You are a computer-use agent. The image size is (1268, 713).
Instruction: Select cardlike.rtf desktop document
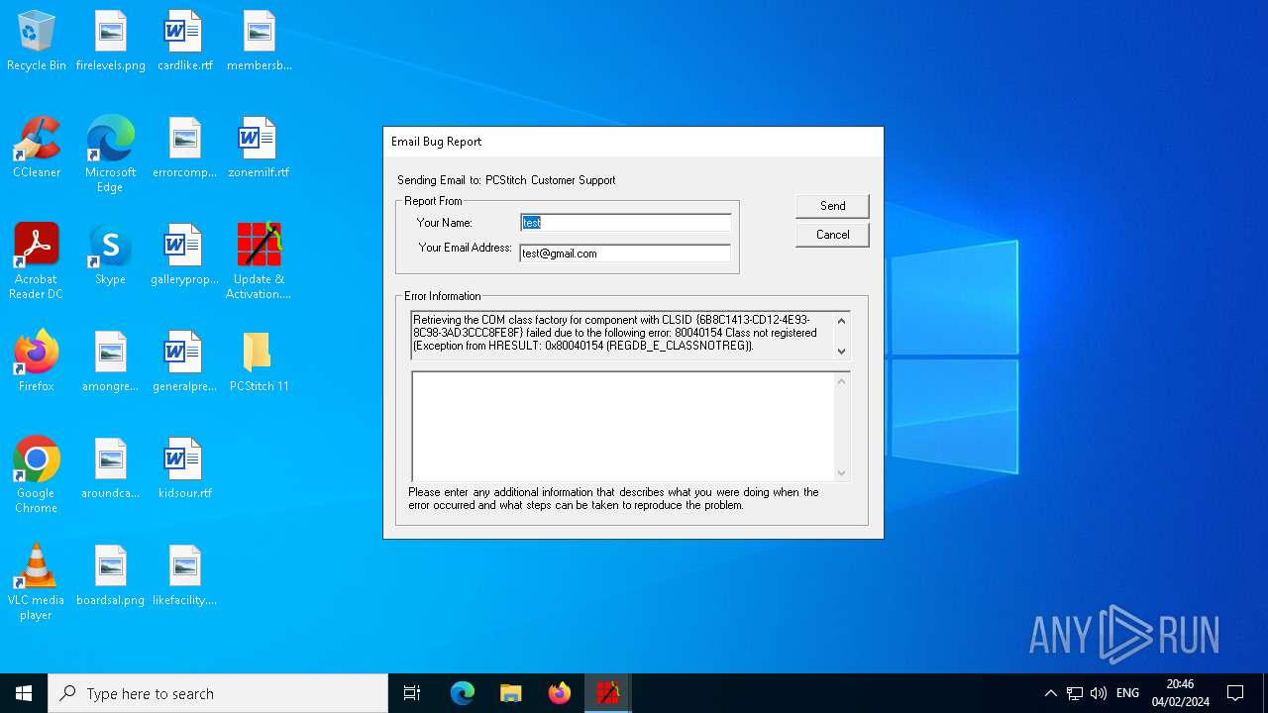pos(185,42)
